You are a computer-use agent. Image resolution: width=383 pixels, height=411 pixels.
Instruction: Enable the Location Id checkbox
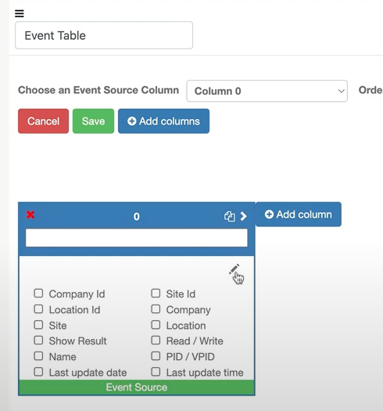point(38,309)
